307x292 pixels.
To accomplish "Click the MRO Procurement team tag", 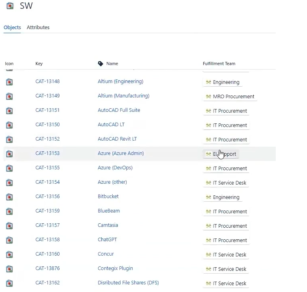I will (x=230, y=97).
